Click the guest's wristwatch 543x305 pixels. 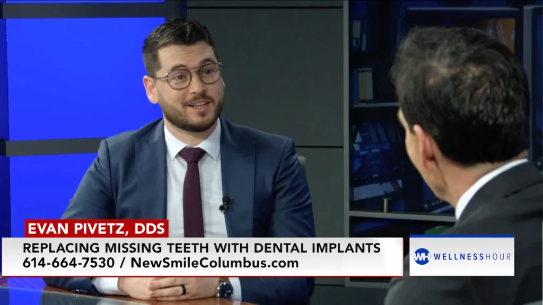point(225,291)
